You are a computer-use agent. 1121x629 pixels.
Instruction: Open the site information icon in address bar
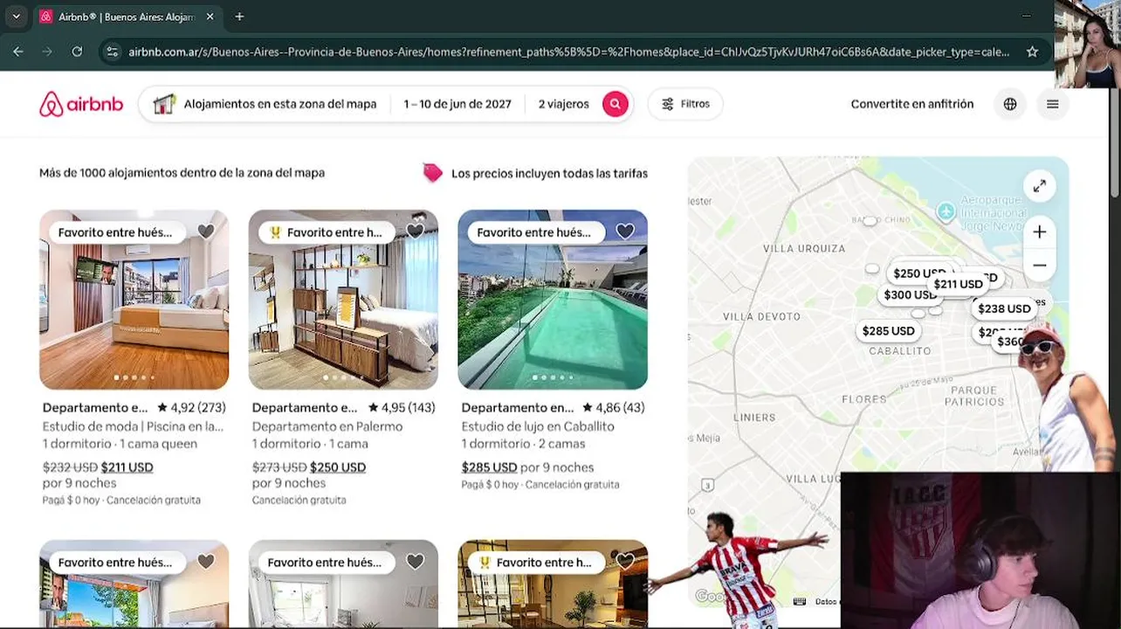point(112,52)
